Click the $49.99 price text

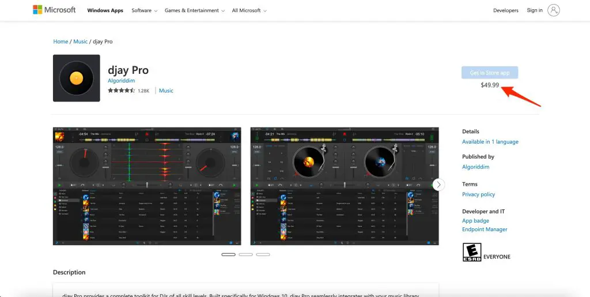[490, 85]
